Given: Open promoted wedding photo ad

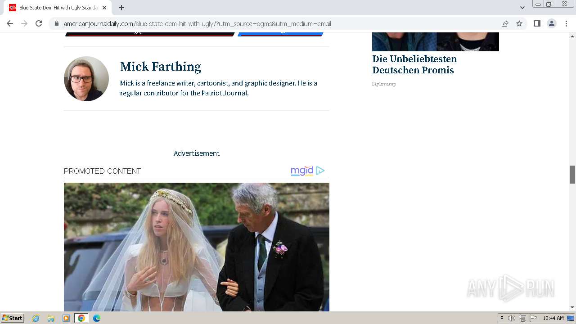Looking at the screenshot, I should pos(197,247).
